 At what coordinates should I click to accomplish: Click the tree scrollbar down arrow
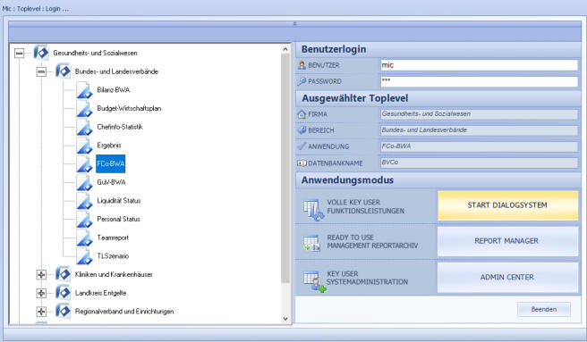[x=285, y=319]
